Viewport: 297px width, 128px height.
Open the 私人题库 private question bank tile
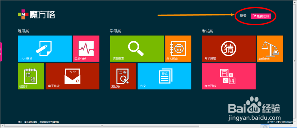pos(178,49)
